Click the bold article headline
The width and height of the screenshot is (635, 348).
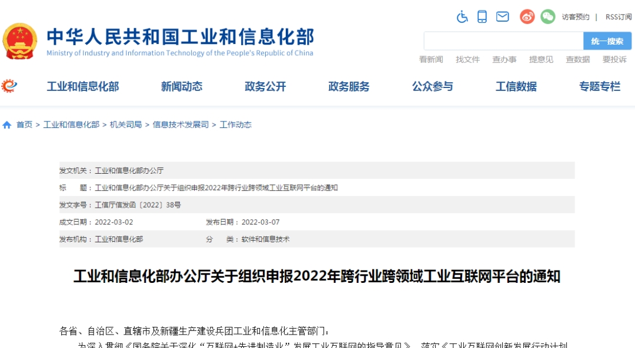(317, 276)
